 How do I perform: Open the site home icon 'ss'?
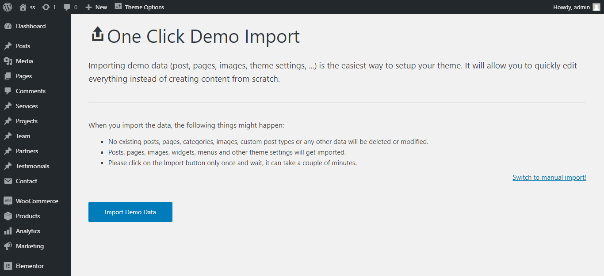click(x=23, y=7)
